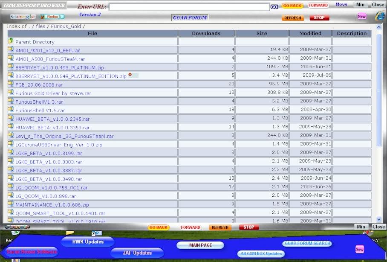
Task: Download HUAWEI_BETA_v1.0.0.3353.rar
Action: 52,128
